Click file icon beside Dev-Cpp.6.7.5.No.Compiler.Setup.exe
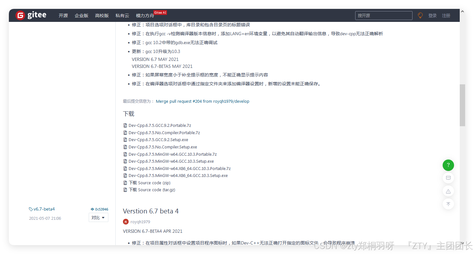 coord(125,147)
